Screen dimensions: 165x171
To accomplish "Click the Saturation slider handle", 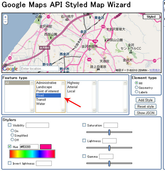I will point(109,132).
